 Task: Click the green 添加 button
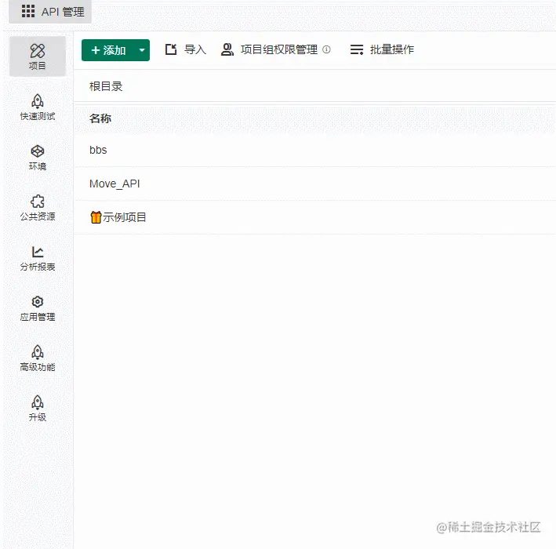[x=108, y=50]
